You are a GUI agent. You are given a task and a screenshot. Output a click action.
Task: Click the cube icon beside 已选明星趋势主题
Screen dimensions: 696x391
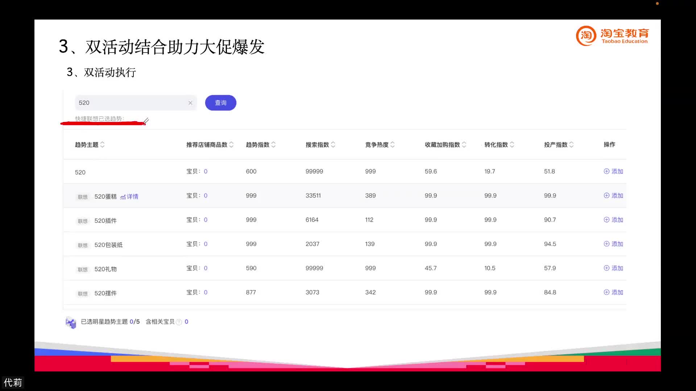click(71, 322)
